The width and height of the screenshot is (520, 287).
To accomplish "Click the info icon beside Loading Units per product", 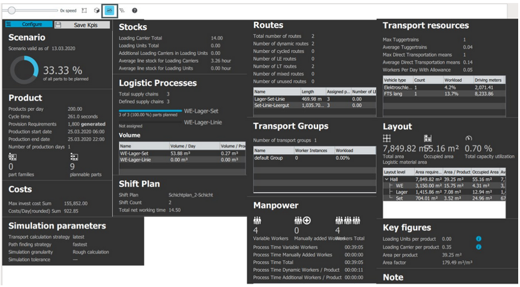I will click(x=478, y=239).
